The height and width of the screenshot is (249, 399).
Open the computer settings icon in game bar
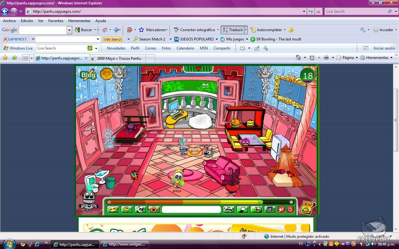coord(270,209)
